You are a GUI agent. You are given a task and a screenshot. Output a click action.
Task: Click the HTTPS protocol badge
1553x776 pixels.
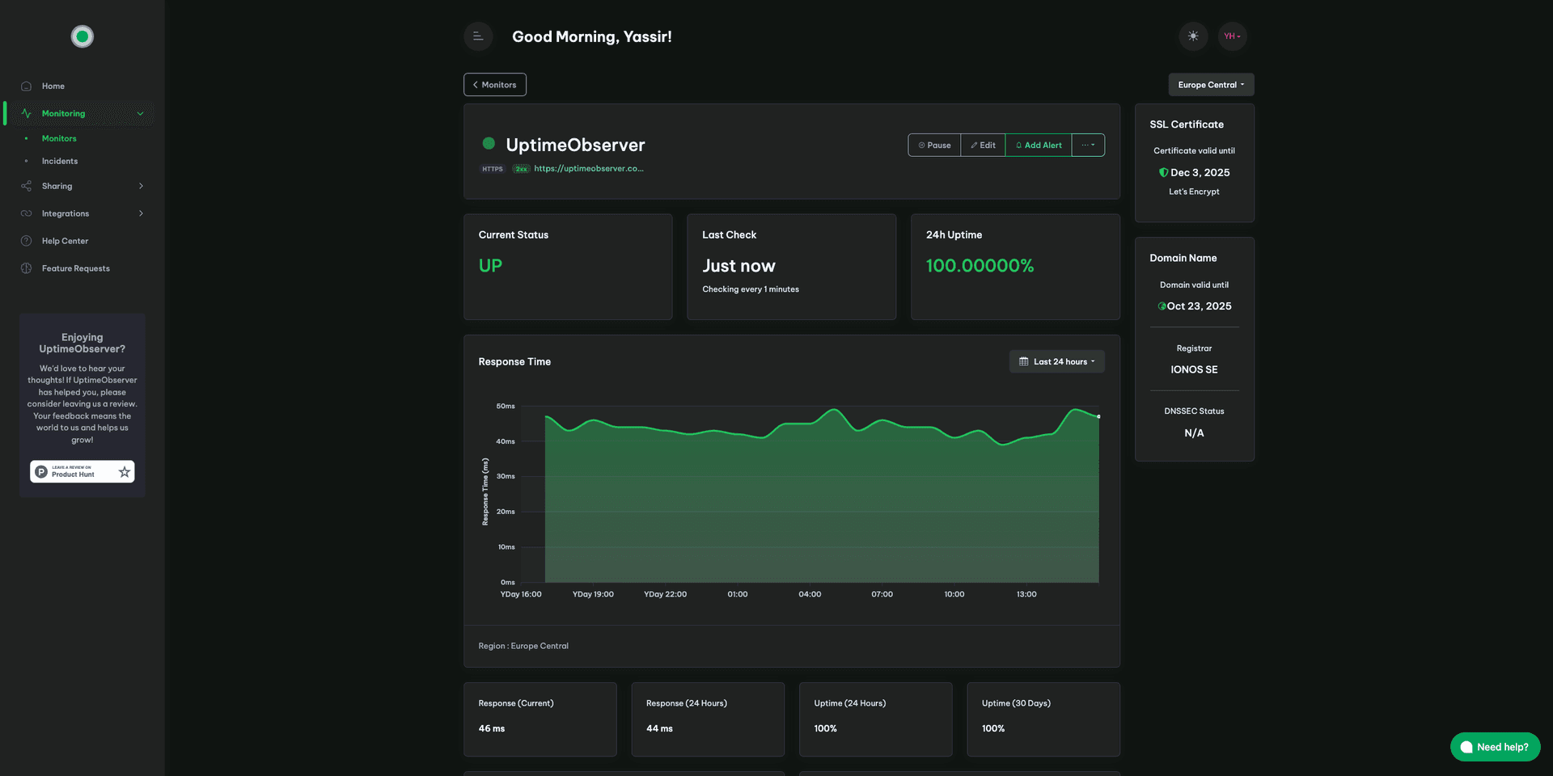coord(493,169)
